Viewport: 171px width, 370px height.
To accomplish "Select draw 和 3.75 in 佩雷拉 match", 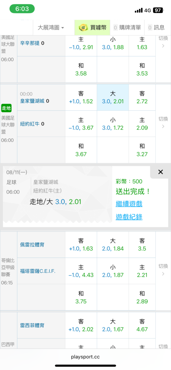I will pyautogui.click(x=81, y=297).
